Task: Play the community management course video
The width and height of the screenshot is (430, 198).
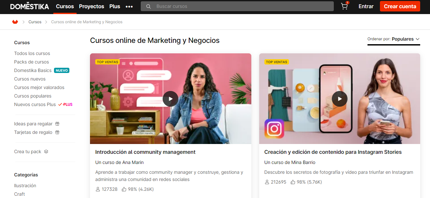Action: click(170, 99)
